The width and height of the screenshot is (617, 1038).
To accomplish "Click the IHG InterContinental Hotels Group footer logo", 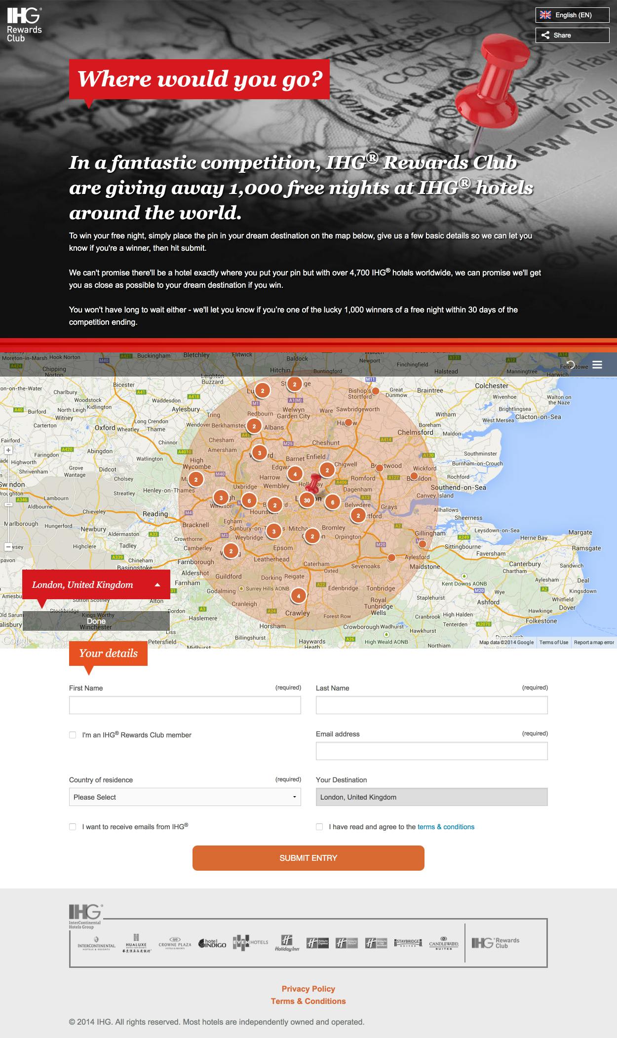I will pyautogui.click(x=86, y=917).
